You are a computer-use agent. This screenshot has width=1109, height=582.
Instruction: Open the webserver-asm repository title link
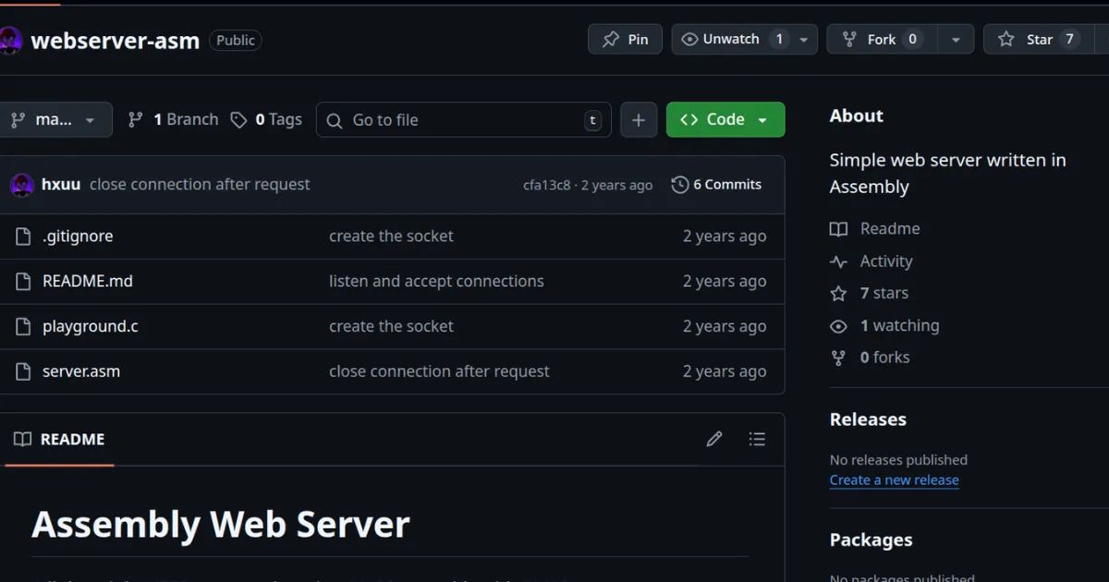(x=116, y=41)
